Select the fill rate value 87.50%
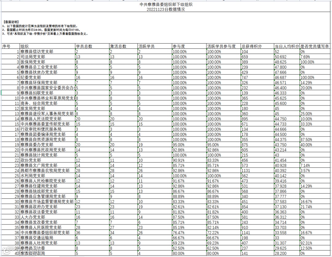332x257 pixels. point(315,140)
